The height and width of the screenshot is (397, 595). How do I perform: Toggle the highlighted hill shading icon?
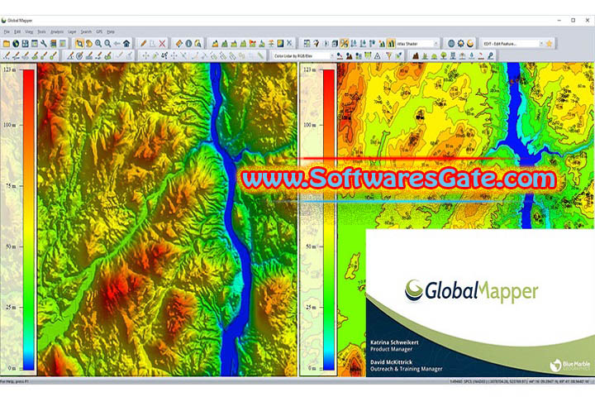(344, 44)
